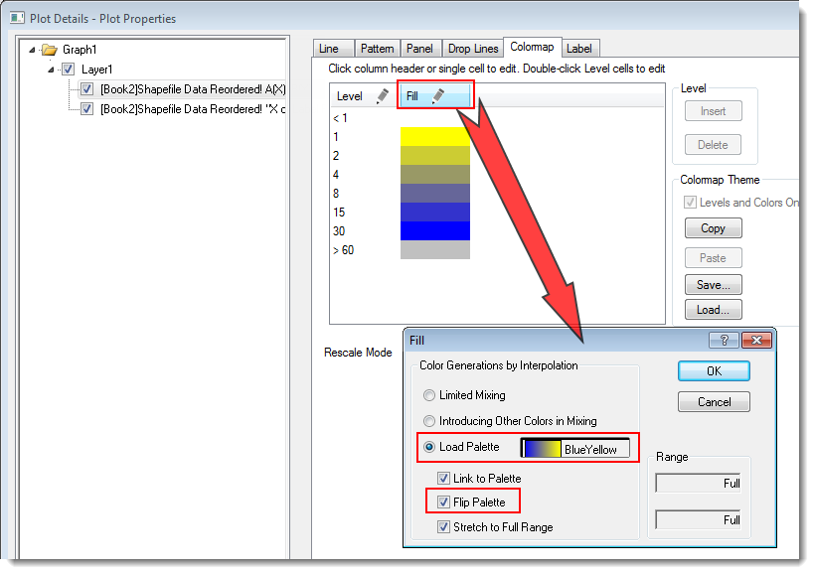Switch to the Drop Lines tab
This screenshot has width=814, height=574.
pyautogui.click(x=473, y=49)
